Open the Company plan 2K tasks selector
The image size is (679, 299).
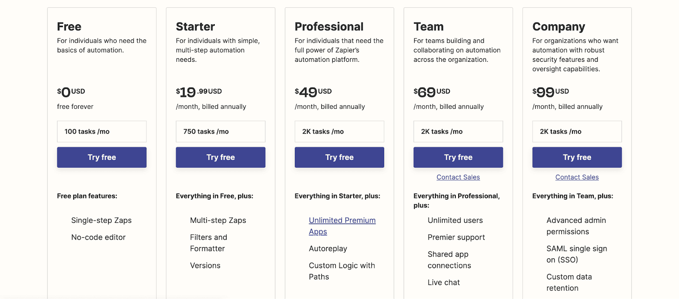coord(577,131)
